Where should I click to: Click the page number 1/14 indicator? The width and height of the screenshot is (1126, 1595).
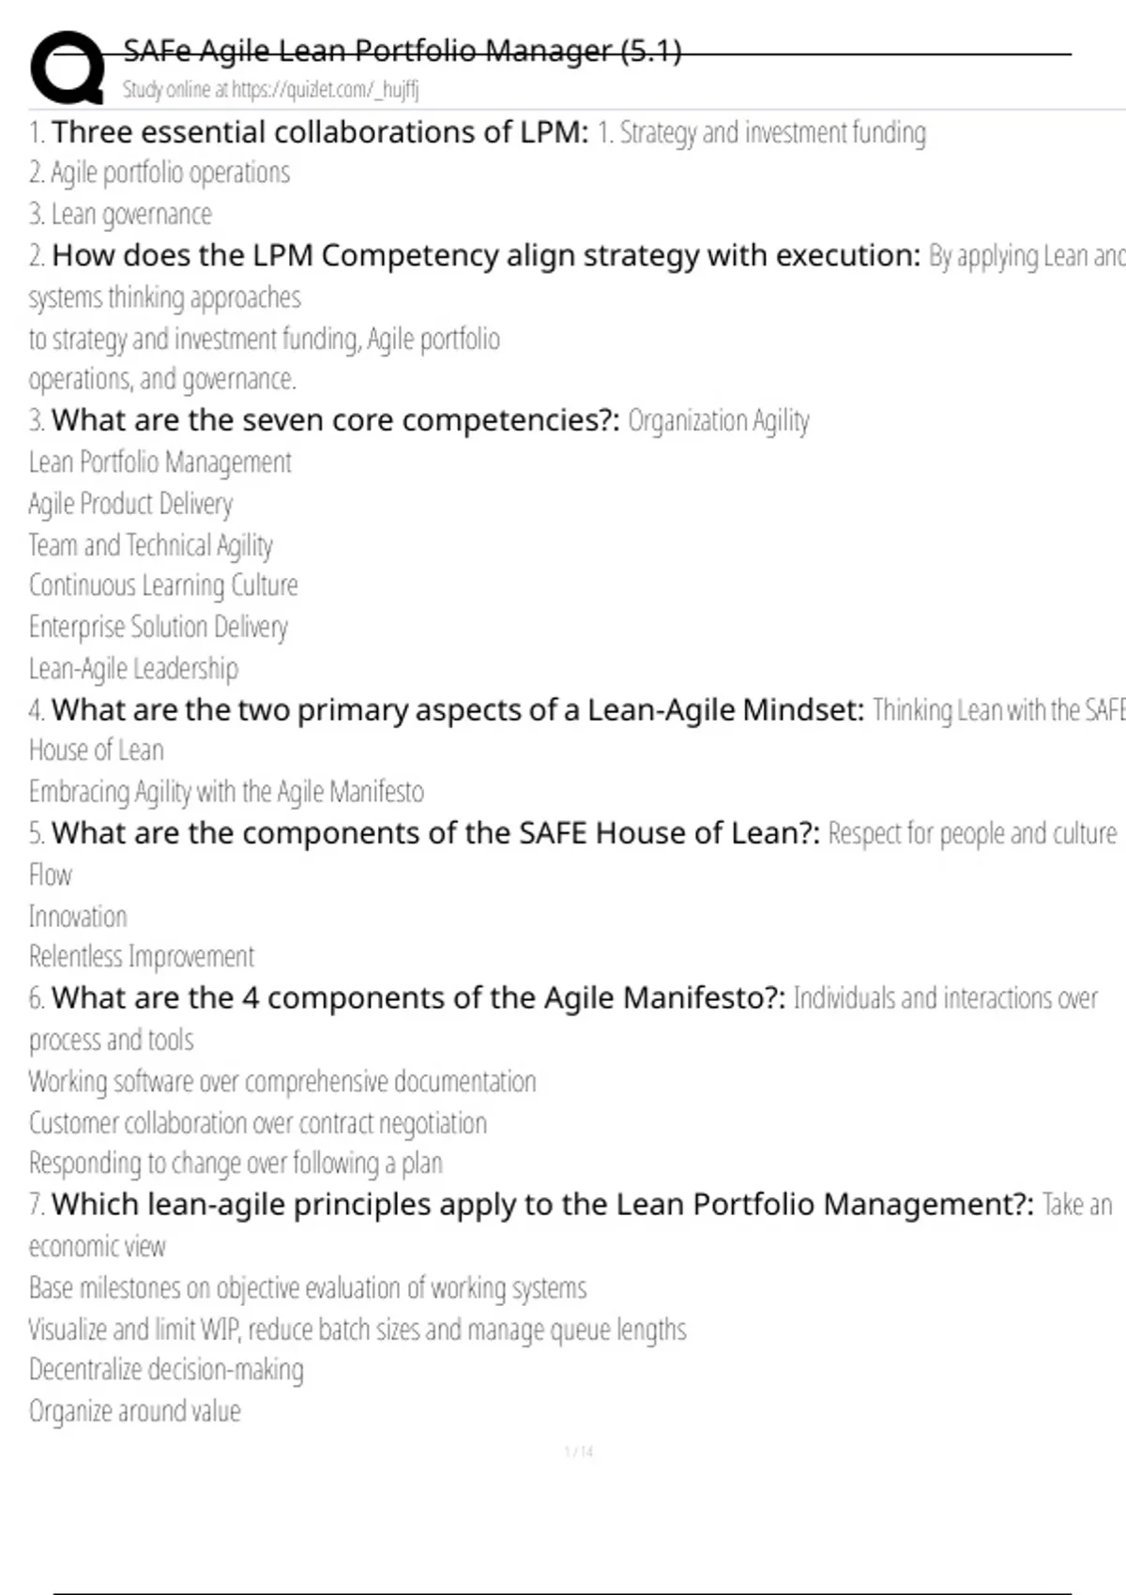tap(579, 1452)
